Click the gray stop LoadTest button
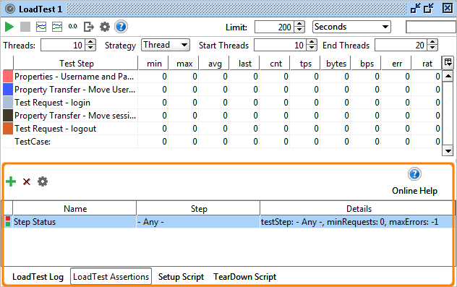The width and height of the screenshot is (457, 287). [25, 27]
